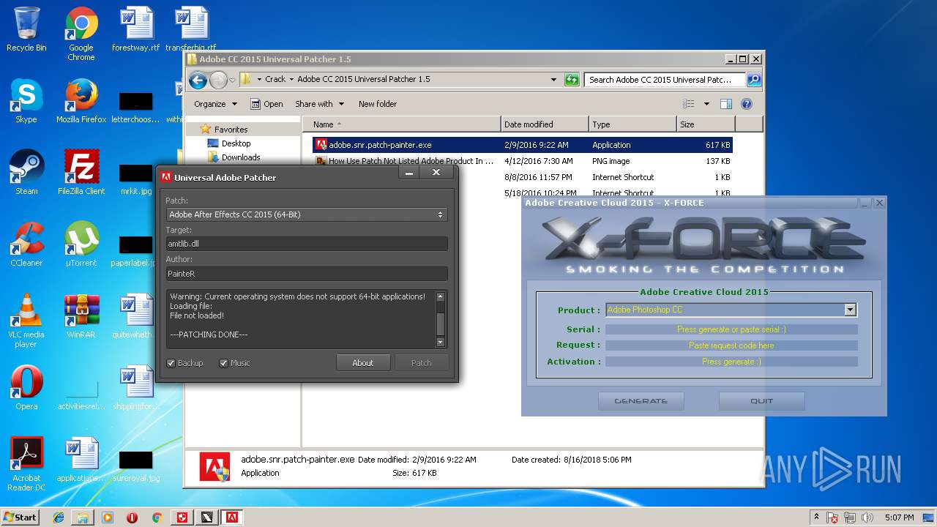Select Downloads in the navigation pane
This screenshot has width=937, height=527.
[x=241, y=157]
